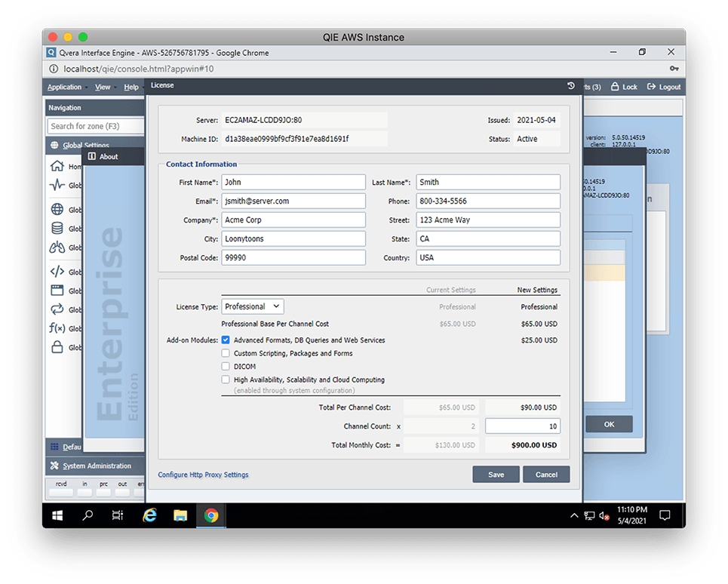Focus the Search for zone box
728x584 pixels.
pos(96,126)
